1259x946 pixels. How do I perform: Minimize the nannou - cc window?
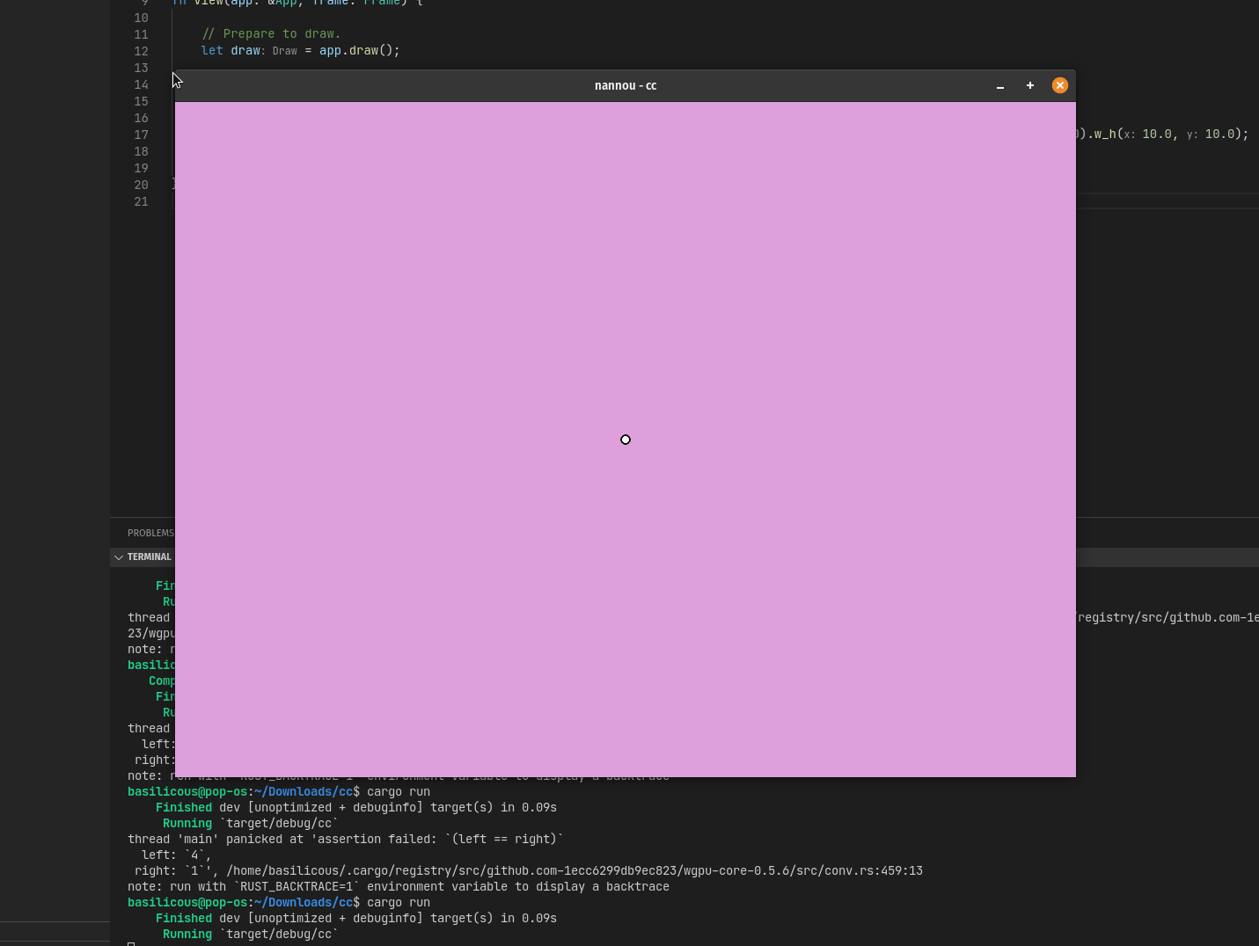click(x=1000, y=86)
